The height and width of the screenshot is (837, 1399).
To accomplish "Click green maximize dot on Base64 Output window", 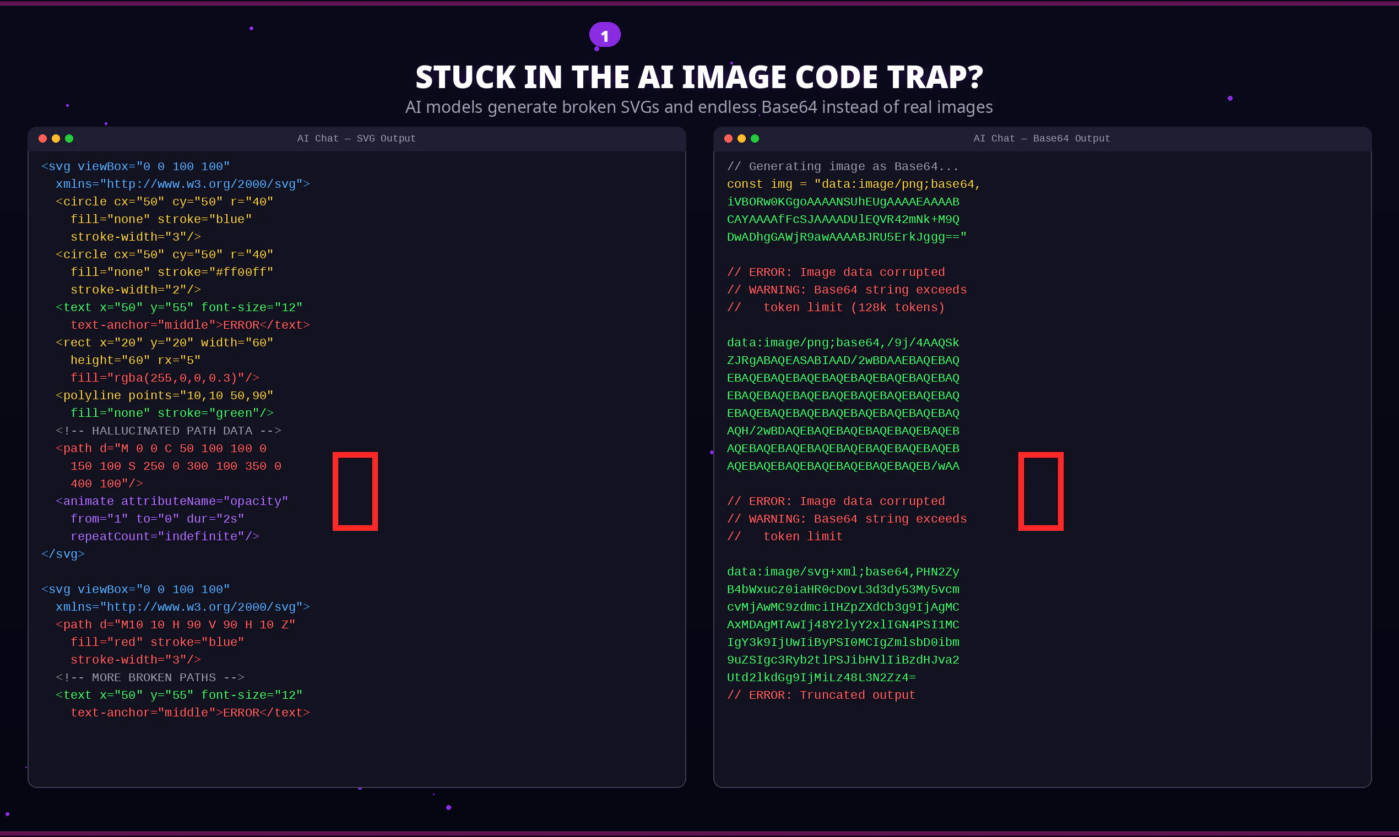I will [755, 139].
